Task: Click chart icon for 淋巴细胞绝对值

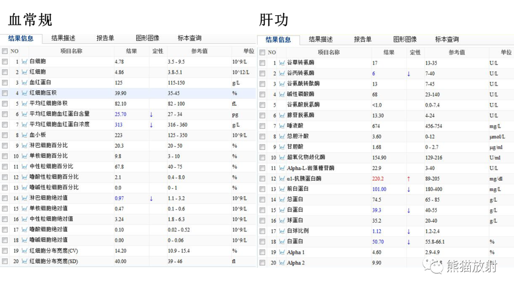Action: point(24,198)
